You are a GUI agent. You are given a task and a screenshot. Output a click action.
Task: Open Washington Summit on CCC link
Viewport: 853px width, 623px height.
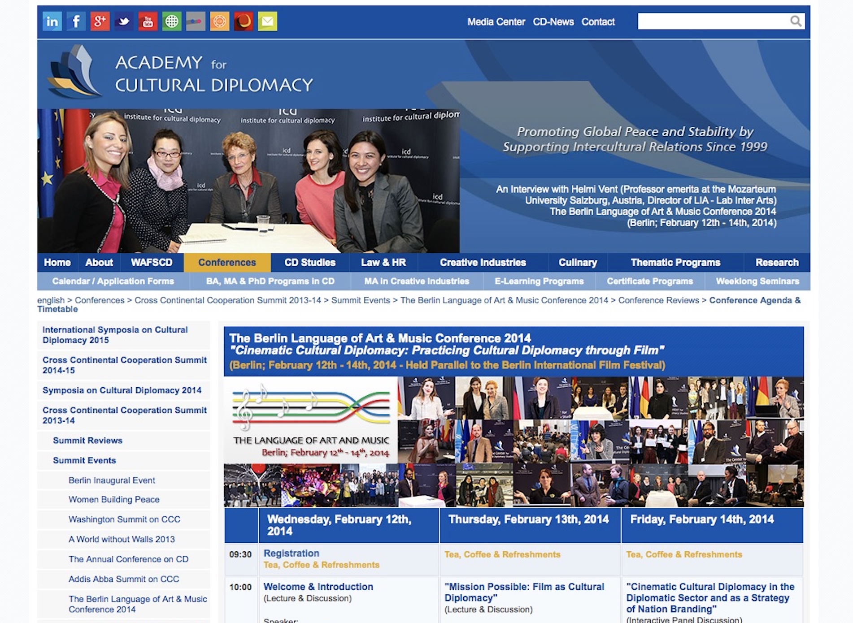124,519
